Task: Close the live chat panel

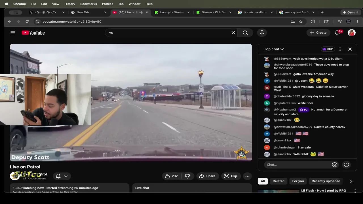Action: click(350, 49)
